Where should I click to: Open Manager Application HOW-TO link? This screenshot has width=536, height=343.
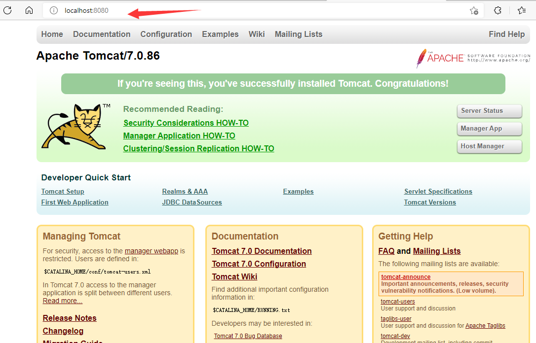point(179,136)
